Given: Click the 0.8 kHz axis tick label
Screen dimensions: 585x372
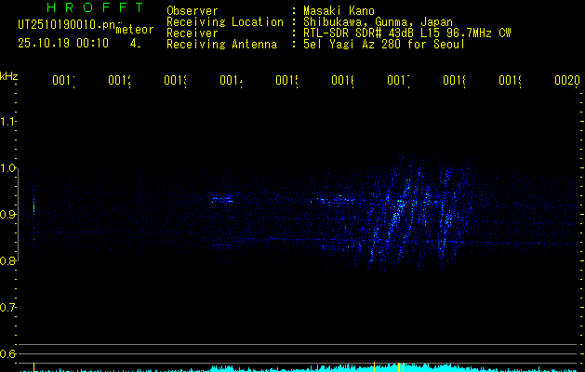Looking at the screenshot, I should [7, 260].
